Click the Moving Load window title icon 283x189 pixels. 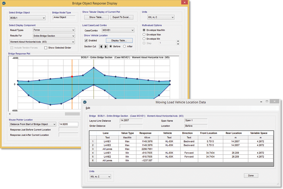85,102
